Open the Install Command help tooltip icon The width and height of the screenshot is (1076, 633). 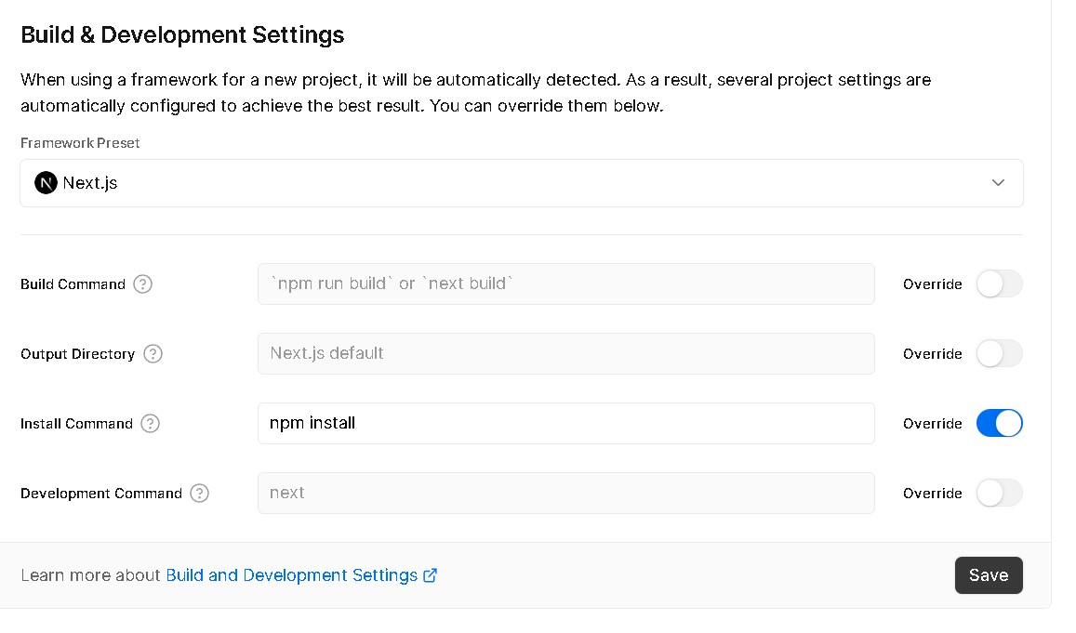[x=151, y=424]
